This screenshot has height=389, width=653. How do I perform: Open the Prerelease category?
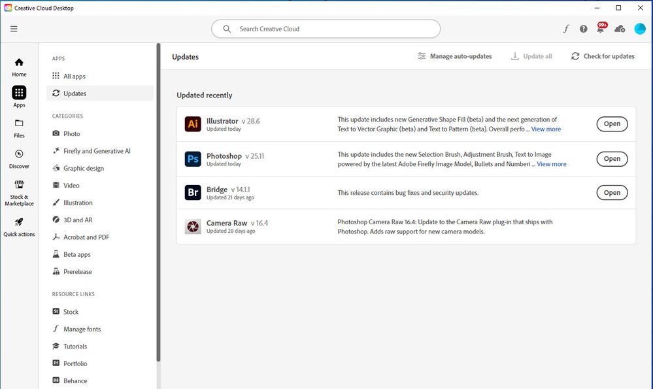[x=100, y=271]
